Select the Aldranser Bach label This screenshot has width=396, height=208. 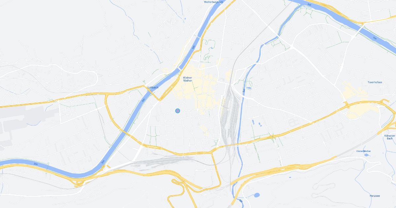(x=389, y=137)
